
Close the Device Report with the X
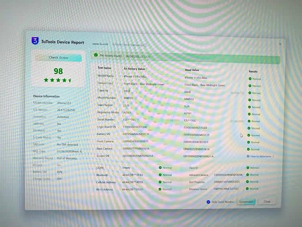(280, 44)
